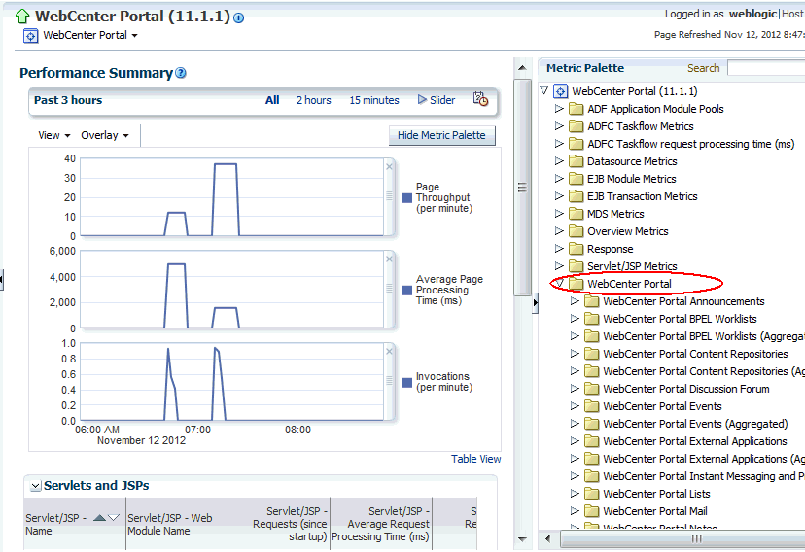Click the WebCenter Portal Lists folder icon

pyautogui.click(x=592, y=494)
